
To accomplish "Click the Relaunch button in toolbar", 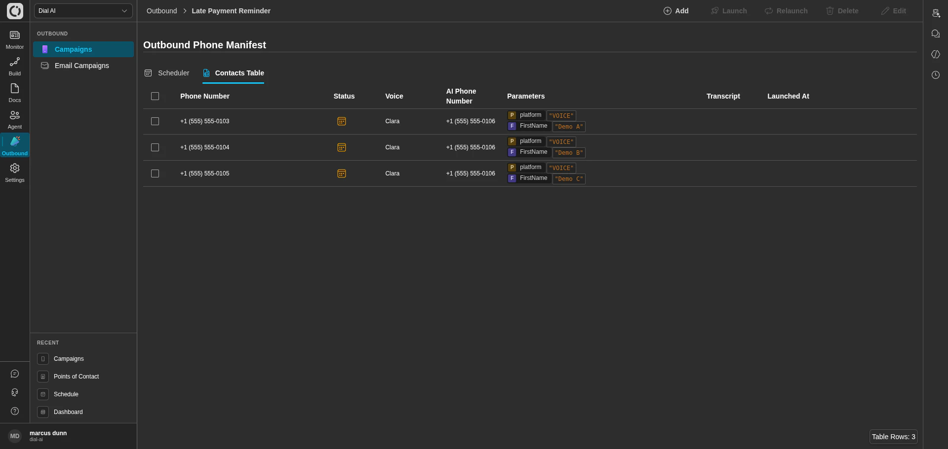I will coord(786,11).
